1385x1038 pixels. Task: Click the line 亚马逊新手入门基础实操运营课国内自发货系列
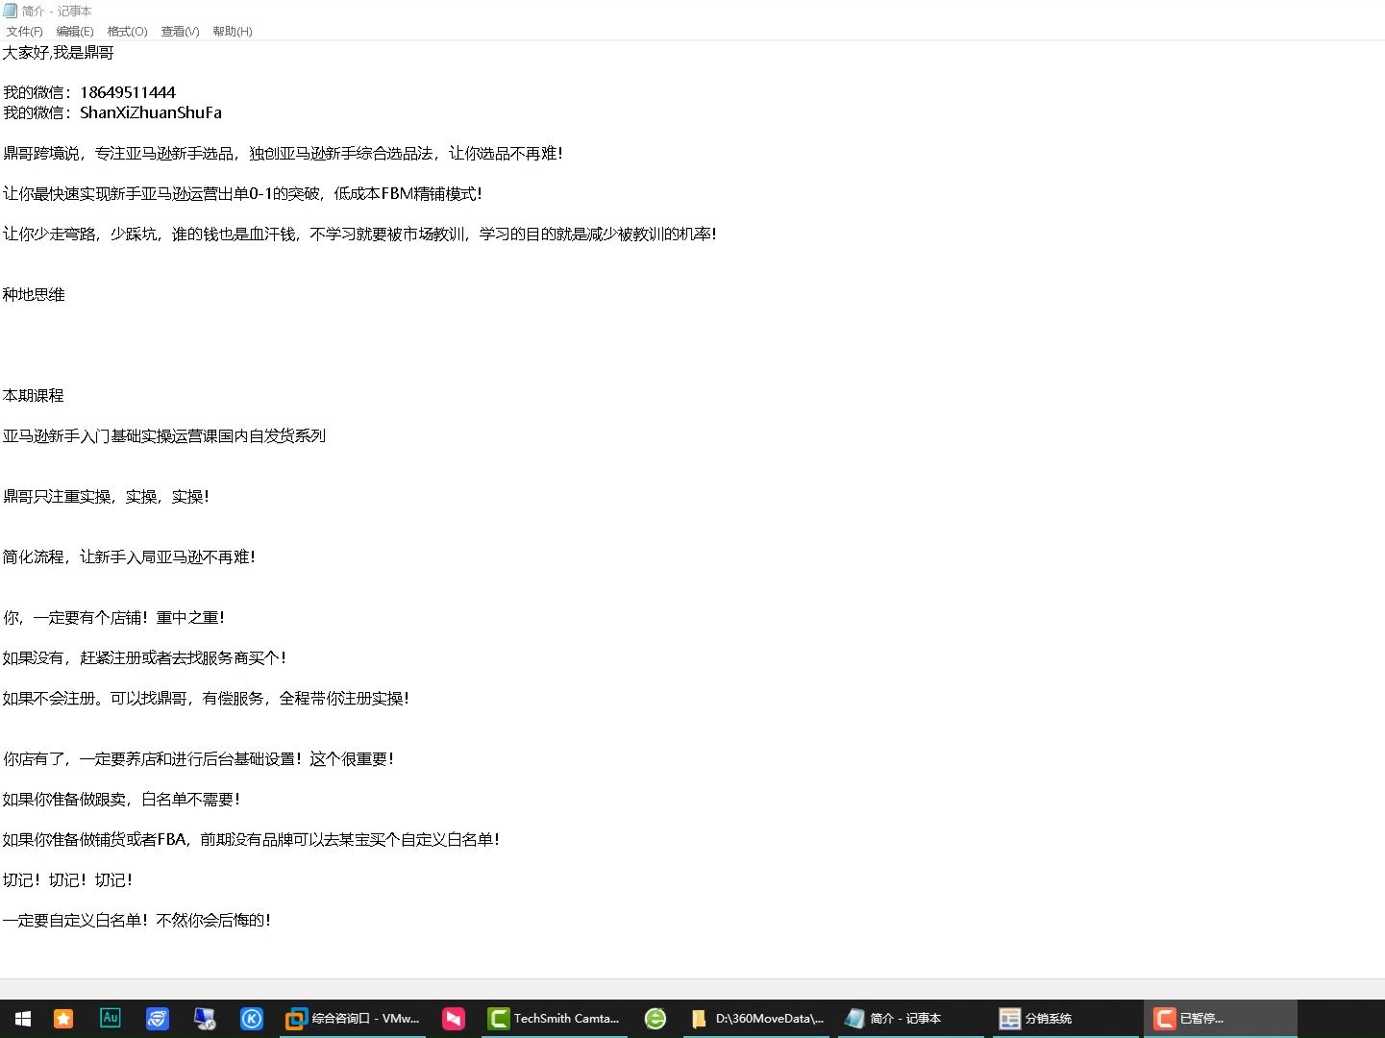click(164, 436)
